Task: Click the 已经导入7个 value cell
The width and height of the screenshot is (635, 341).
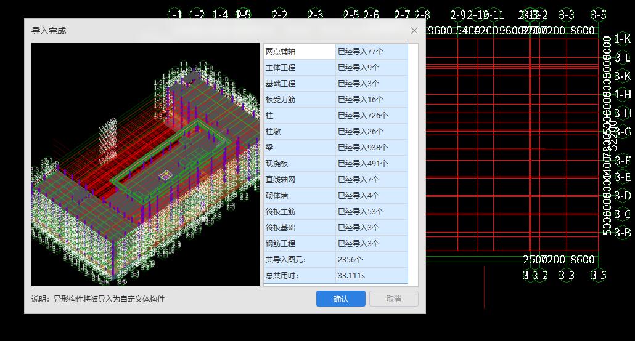Action: click(x=372, y=179)
